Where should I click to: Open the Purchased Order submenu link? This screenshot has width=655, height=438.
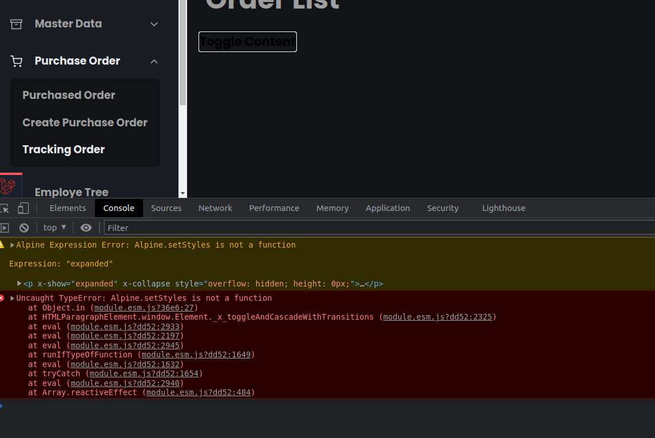[x=69, y=95]
